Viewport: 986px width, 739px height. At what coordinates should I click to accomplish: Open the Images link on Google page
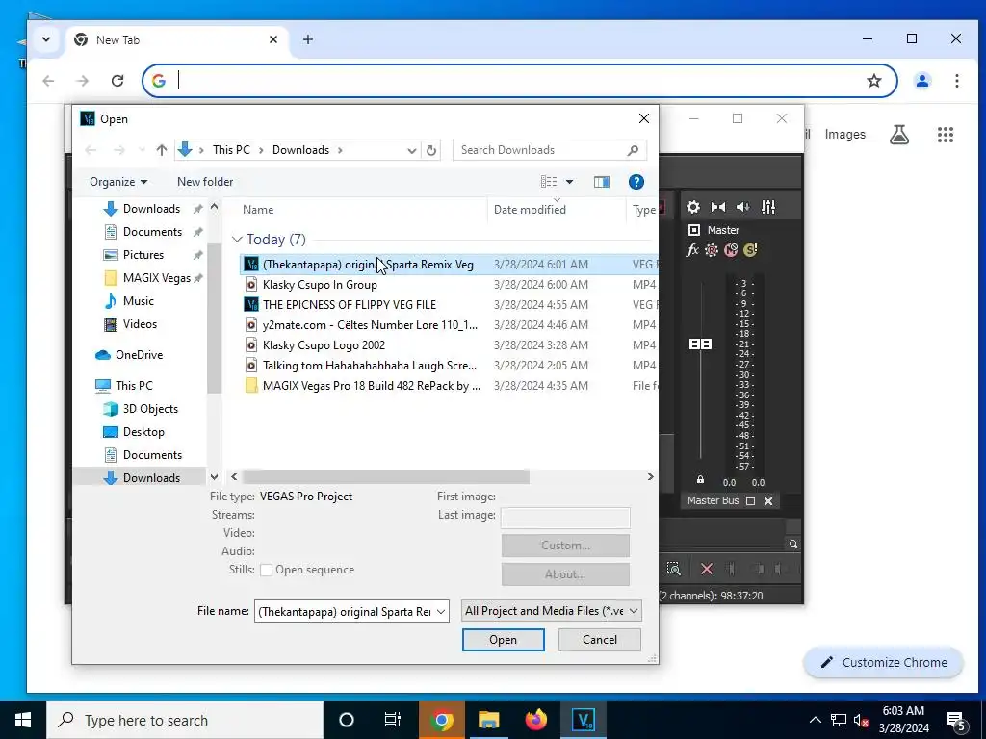pyautogui.click(x=844, y=135)
